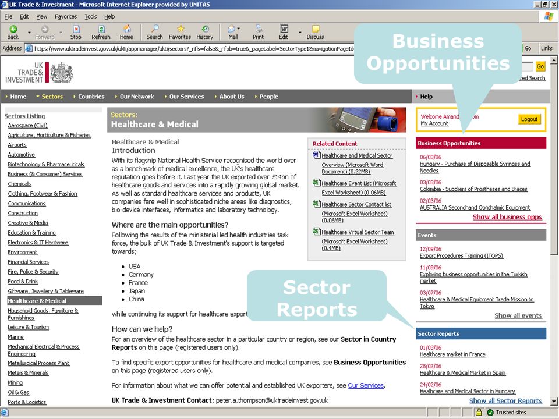Expand the About Us navigation menu
This screenshot has height=419, width=559.
(229, 97)
